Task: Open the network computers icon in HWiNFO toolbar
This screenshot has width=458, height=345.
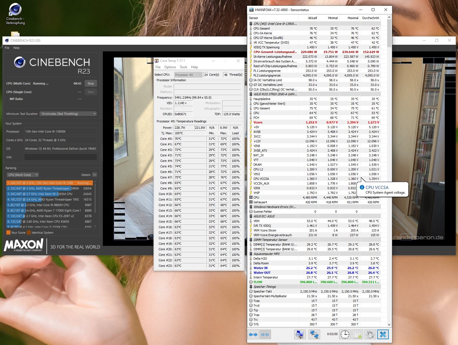Action: pyautogui.click(x=314, y=335)
